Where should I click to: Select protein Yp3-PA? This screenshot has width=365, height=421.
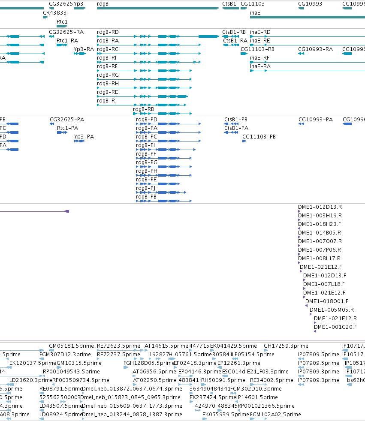79,141
